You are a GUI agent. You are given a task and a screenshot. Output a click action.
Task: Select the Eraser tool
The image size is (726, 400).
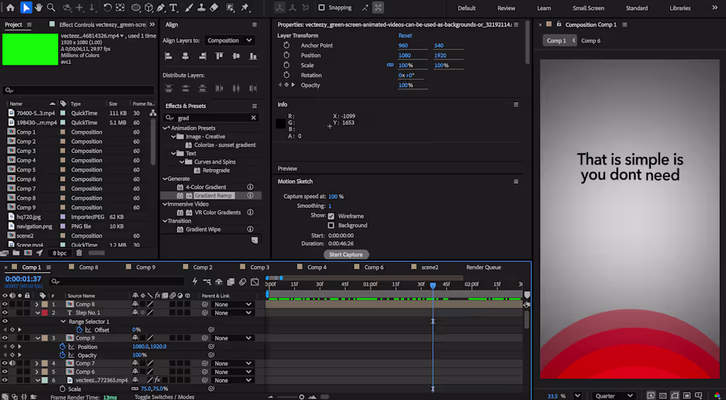(214, 7)
